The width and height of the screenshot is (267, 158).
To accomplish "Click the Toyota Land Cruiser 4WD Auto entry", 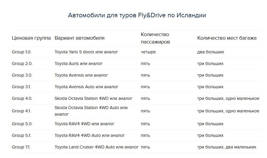I will (x=97, y=147).
